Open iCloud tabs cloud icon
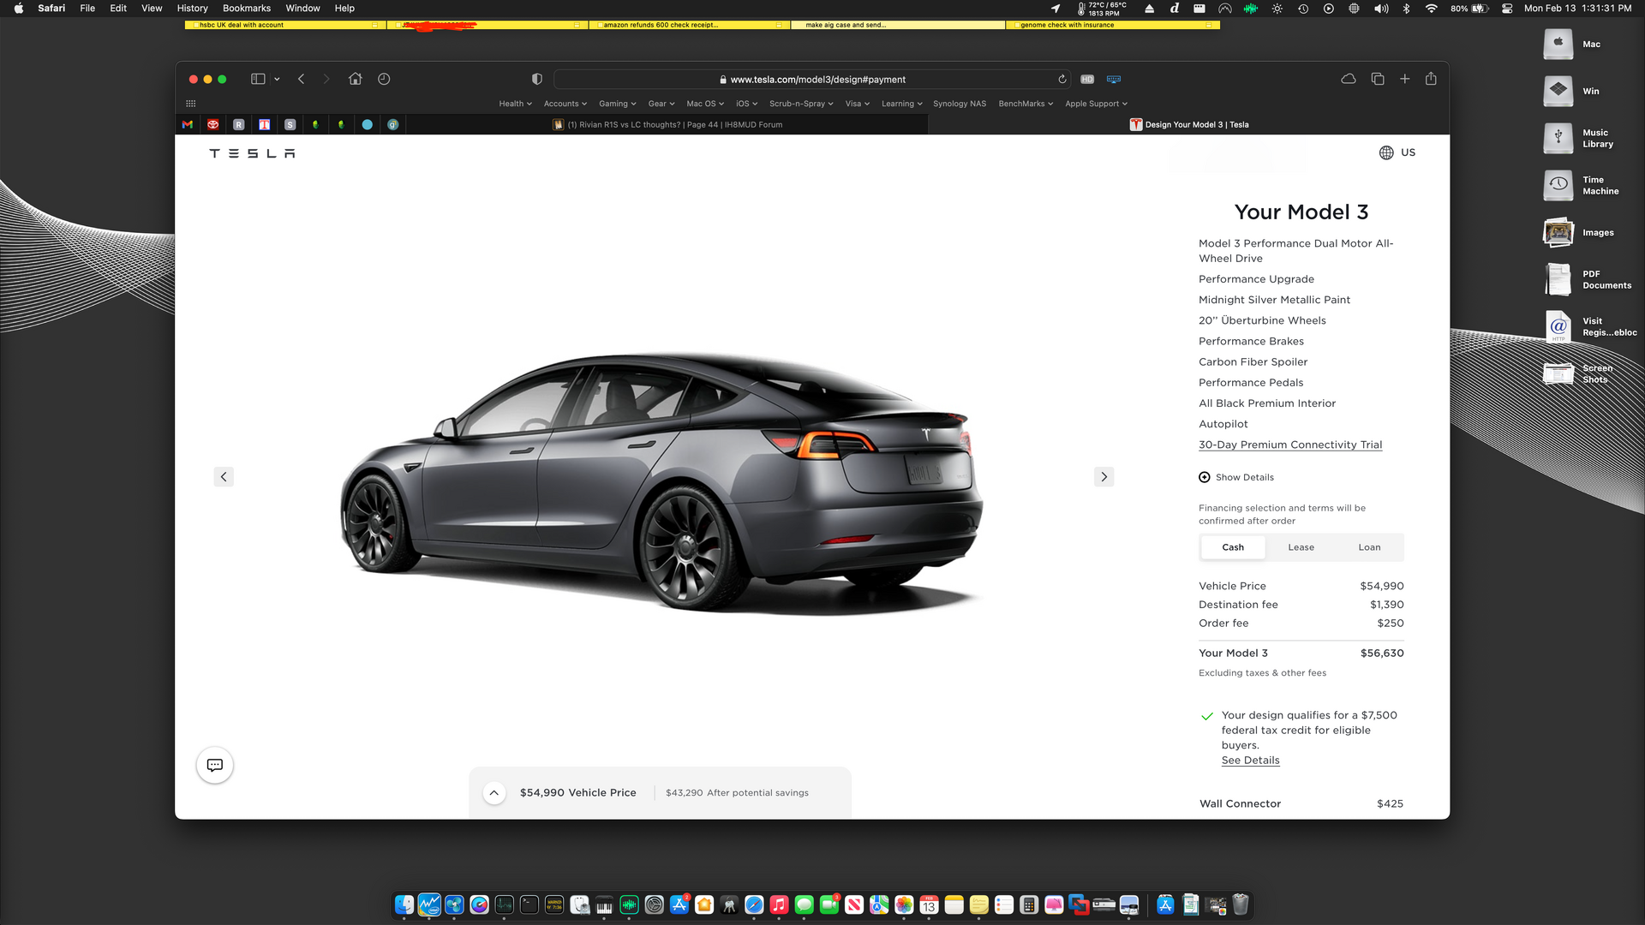 click(x=1349, y=79)
